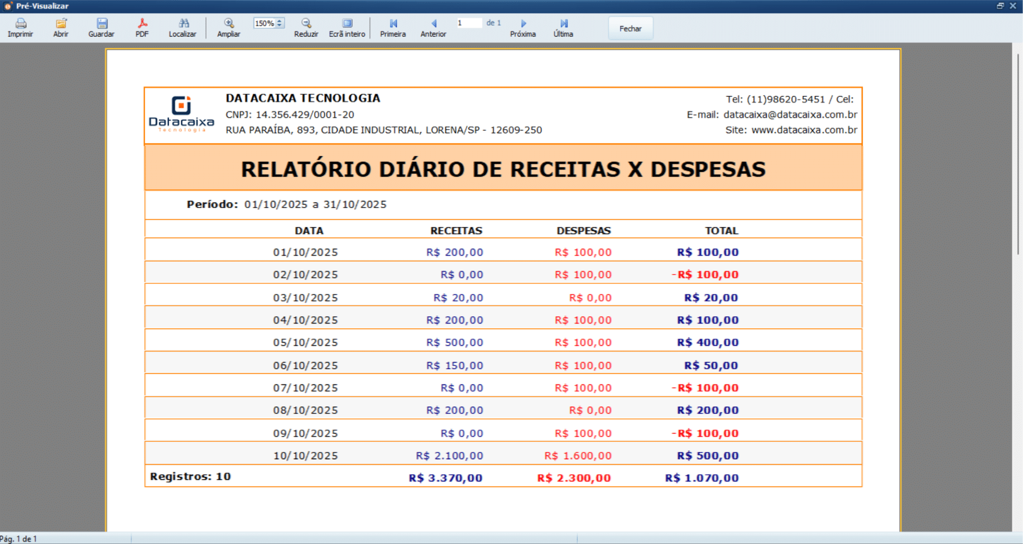Go to the previous page with Anterior
The image size is (1023, 544).
pos(433,27)
